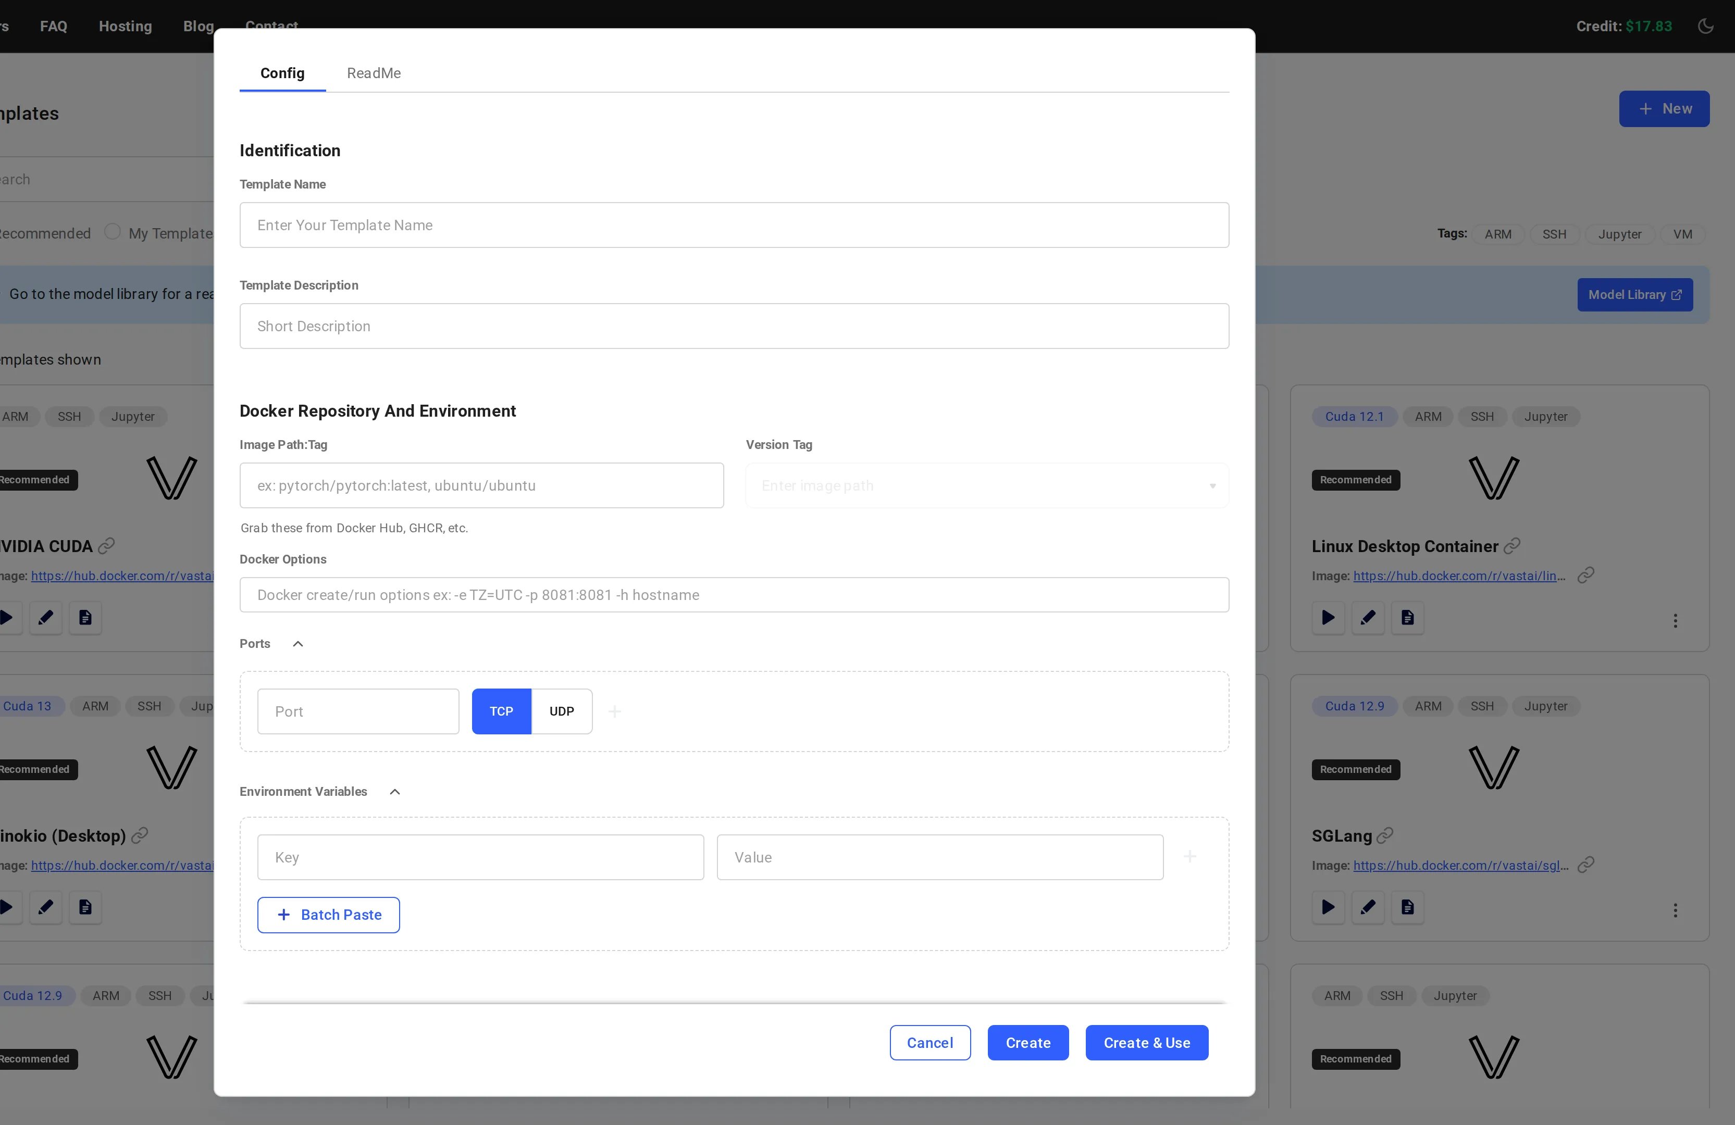Edit Linux Desktop Container with pencil icon

click(1368, 618)
